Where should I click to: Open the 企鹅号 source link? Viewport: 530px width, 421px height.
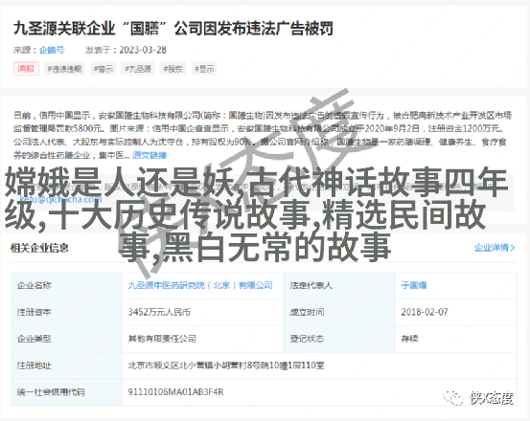click(x=52, y=50)
